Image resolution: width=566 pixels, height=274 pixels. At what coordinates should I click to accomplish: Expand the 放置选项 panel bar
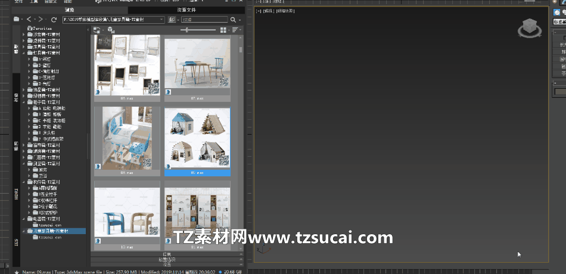pyautogui.click(x=167, y=259)
